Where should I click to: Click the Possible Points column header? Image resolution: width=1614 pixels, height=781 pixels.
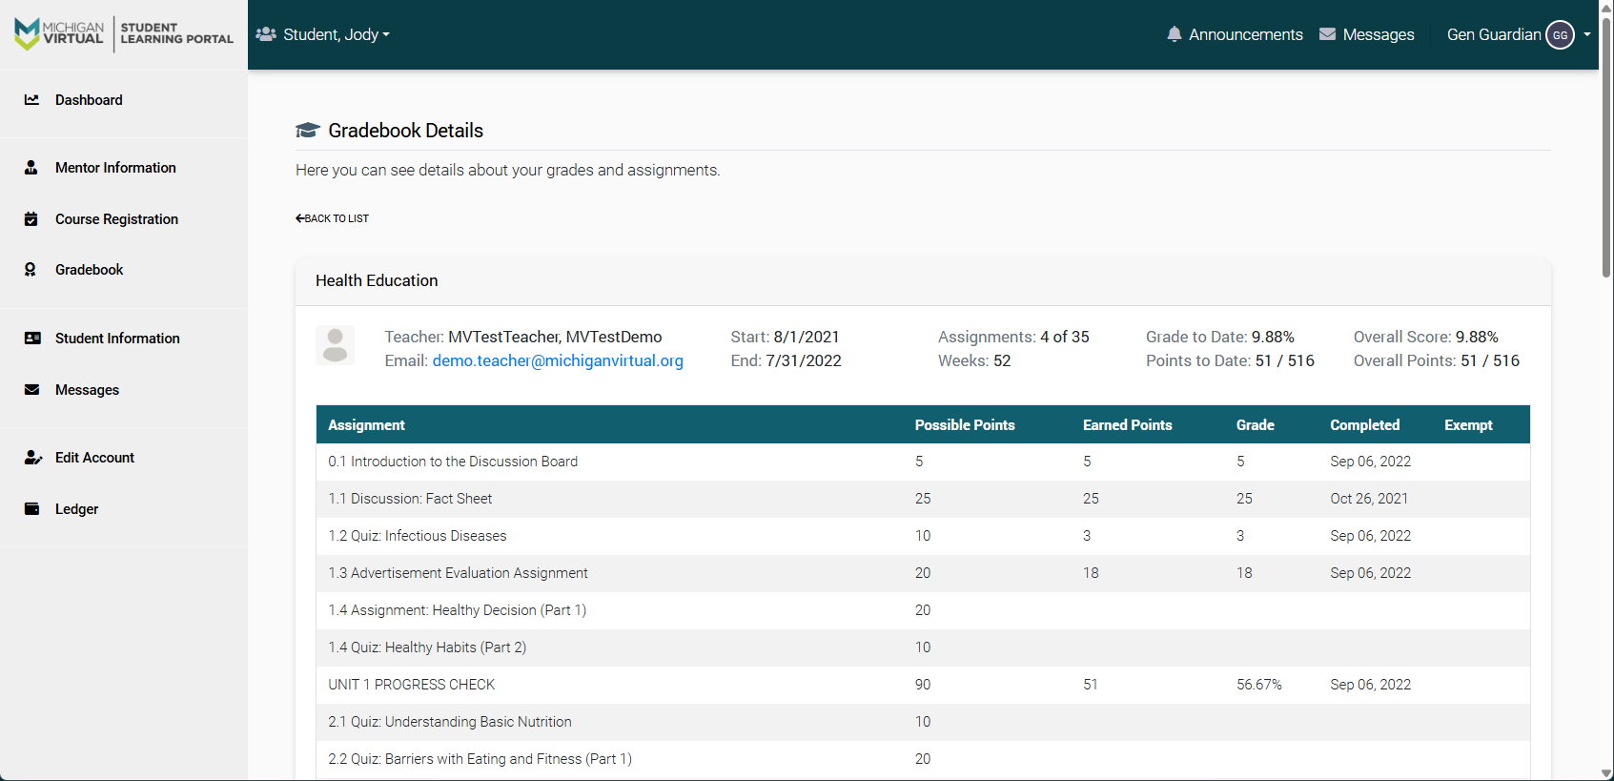[x=965, y=425]
